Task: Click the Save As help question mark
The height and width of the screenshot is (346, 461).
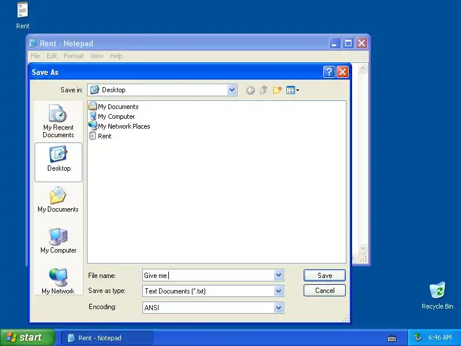Action: coord(329,72)
